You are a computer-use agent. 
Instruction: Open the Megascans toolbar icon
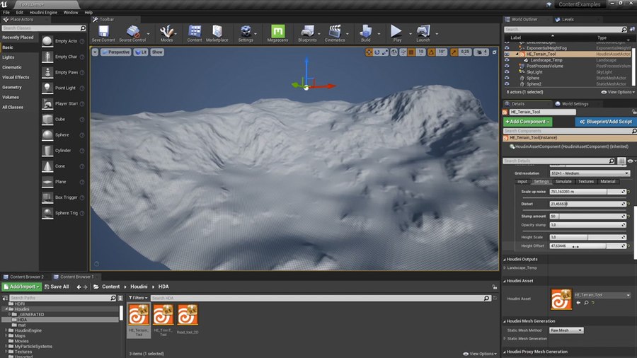click(x=277, y=33)
